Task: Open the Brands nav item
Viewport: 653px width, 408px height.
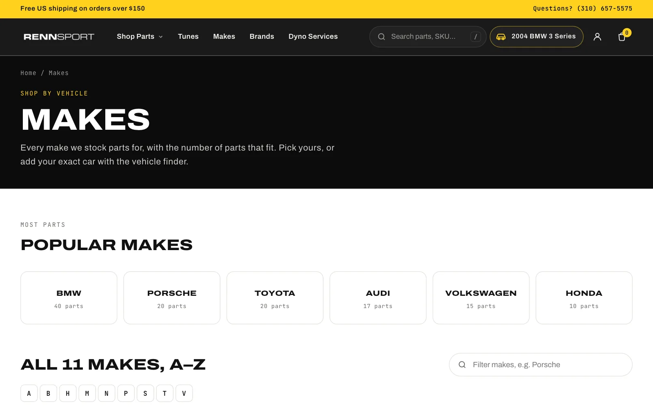Action: [x=262, y=37]
